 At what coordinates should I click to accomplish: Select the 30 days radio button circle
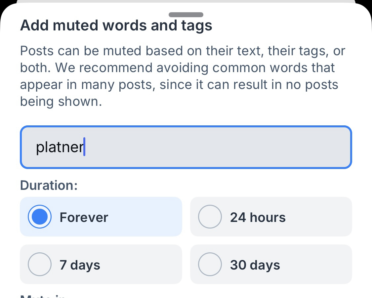click(210, 265)
